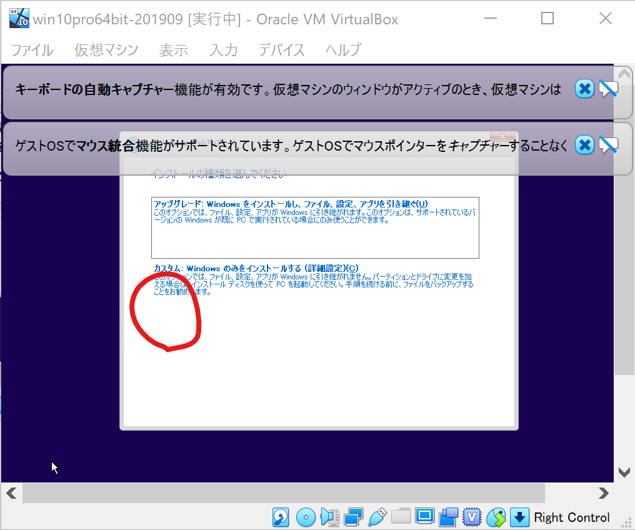635x530 pixels.
Task: Click the network adapter status icon
Action: (353, 517)
